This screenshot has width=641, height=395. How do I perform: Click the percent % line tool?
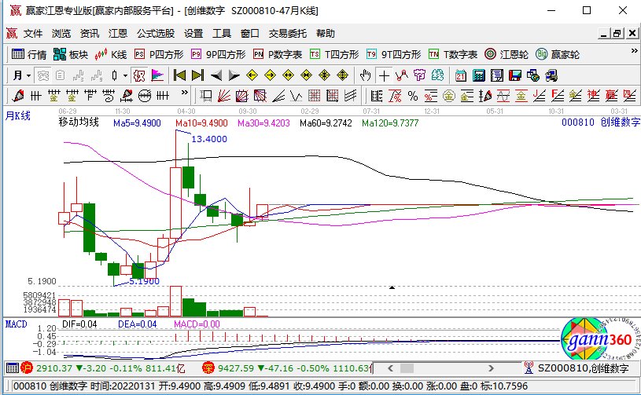pyautogui.click(x=413, y=96)
